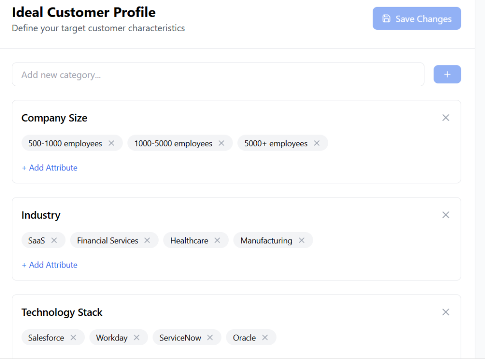Delete the Salesforce tag
Image resolution: width=485 pixels, height=359 pixels.
tap(73, 337)
